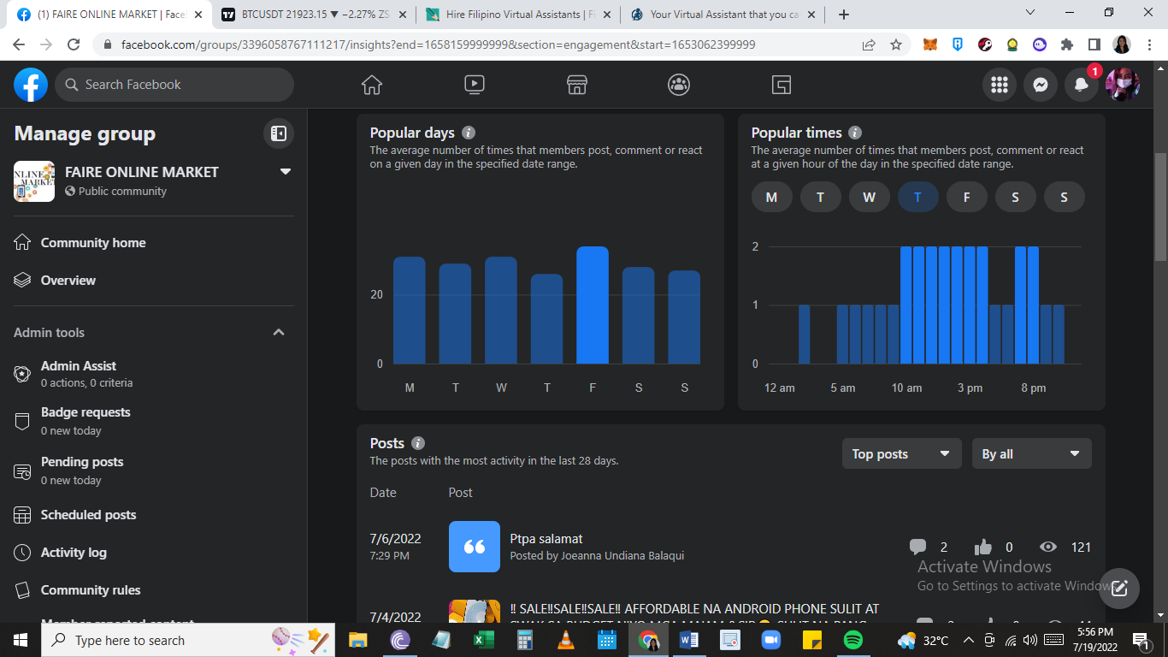Viewport: 1168px width, 657px height.
Task: Open the Top posts dropdown
Action: coord(902,454)
